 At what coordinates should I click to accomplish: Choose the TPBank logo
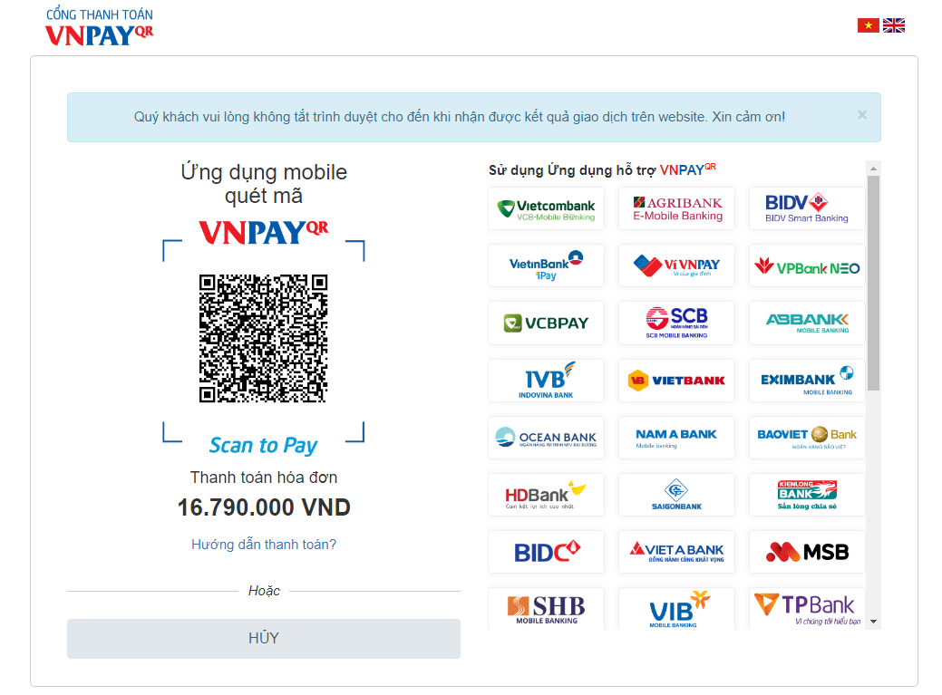tap(807, 609)
